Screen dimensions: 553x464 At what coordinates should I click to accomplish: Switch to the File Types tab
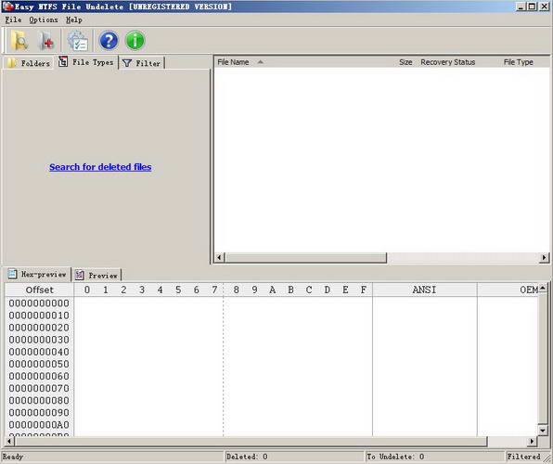(86, 62)
